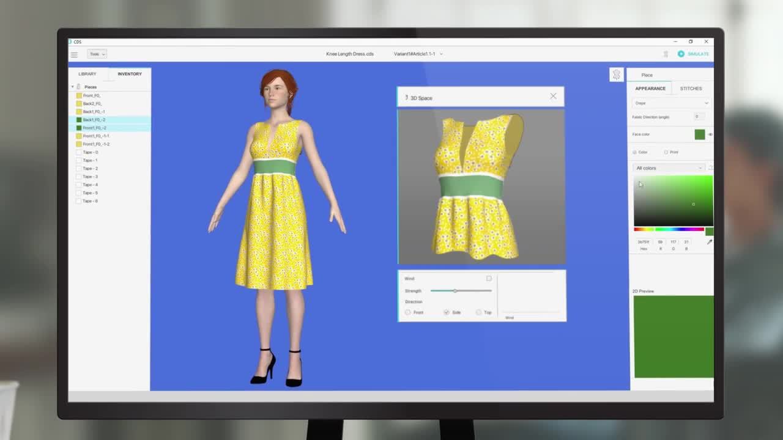
Task: Select the Top wind direction
Action: click(x=478, y=312)
